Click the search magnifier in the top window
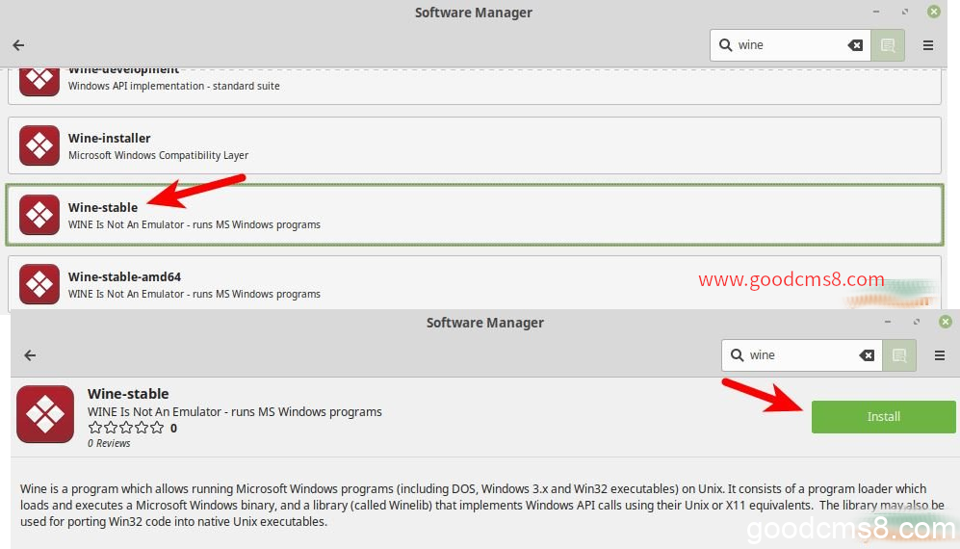Screen dimensions: 960x549 pyautogui.click(x=725, y=44)
